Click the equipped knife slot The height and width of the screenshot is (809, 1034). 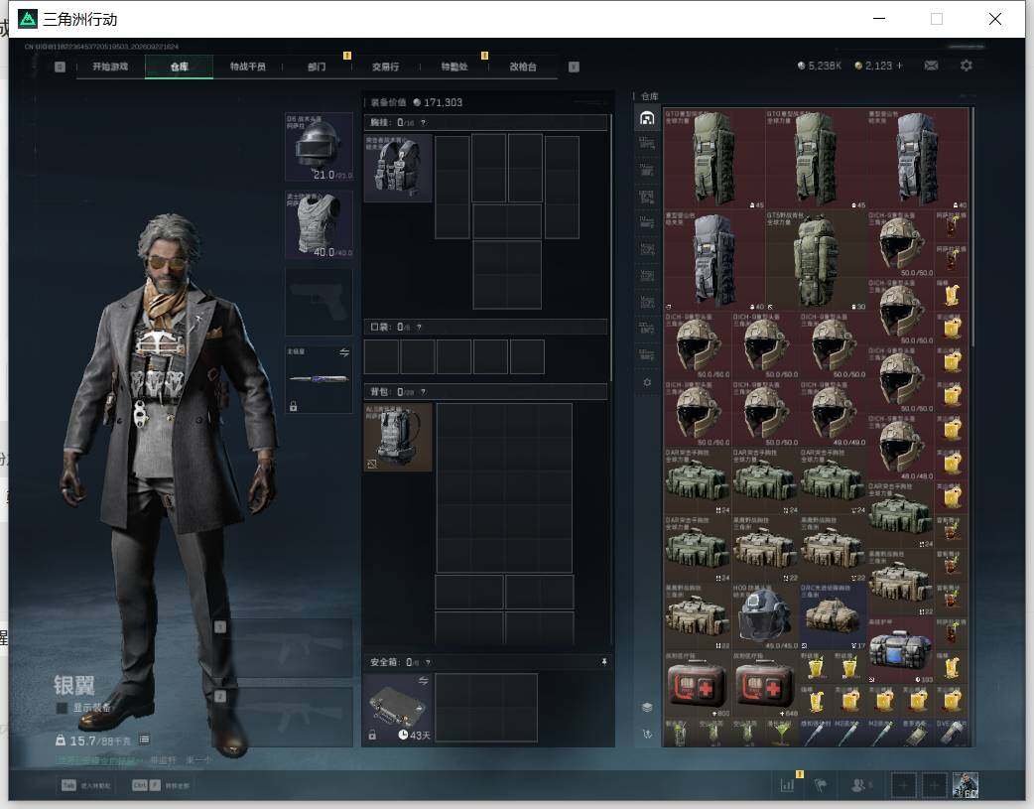click(319, 379)
